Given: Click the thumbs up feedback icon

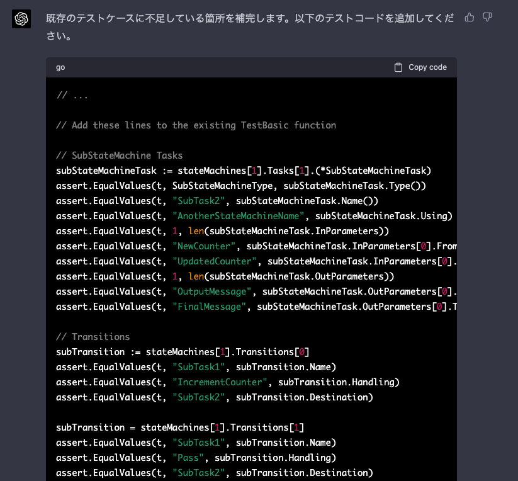Looking at the screenshot, I should click(469, 17).
